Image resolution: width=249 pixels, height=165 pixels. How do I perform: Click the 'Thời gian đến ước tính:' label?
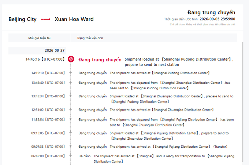click(x=181, y=19)
